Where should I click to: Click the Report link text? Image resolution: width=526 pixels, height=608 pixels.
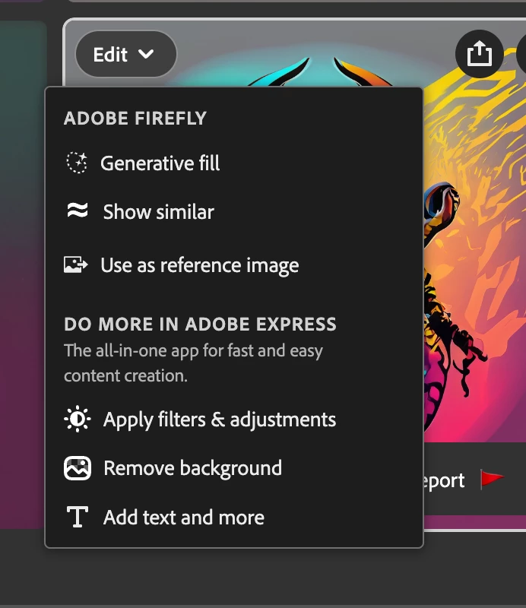point(444,481)
